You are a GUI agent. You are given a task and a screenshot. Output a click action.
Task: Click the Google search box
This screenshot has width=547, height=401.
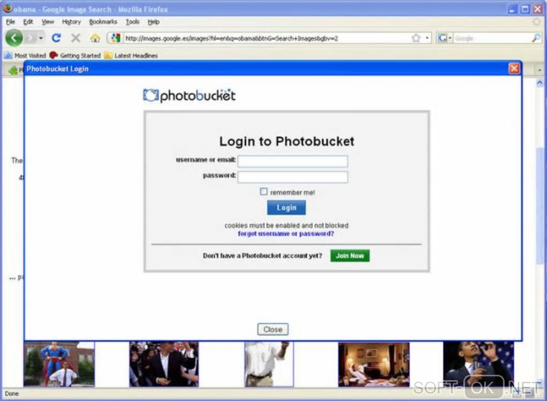492,39
